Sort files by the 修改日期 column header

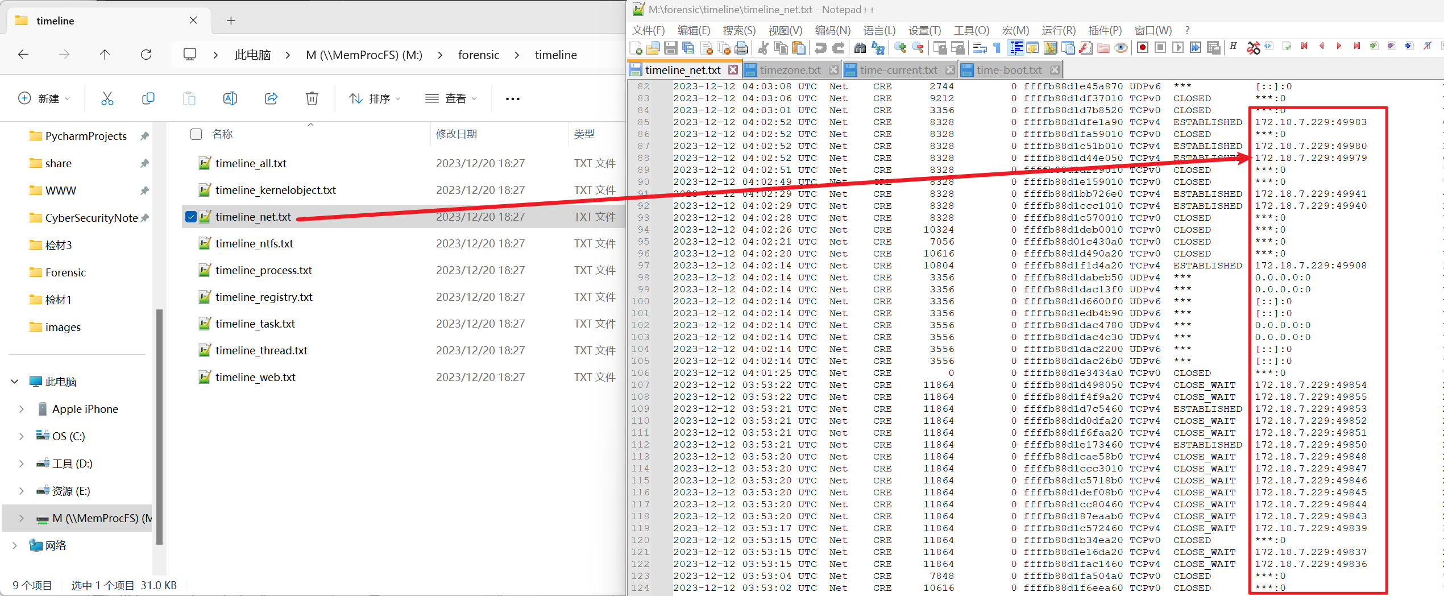point(456,134)
